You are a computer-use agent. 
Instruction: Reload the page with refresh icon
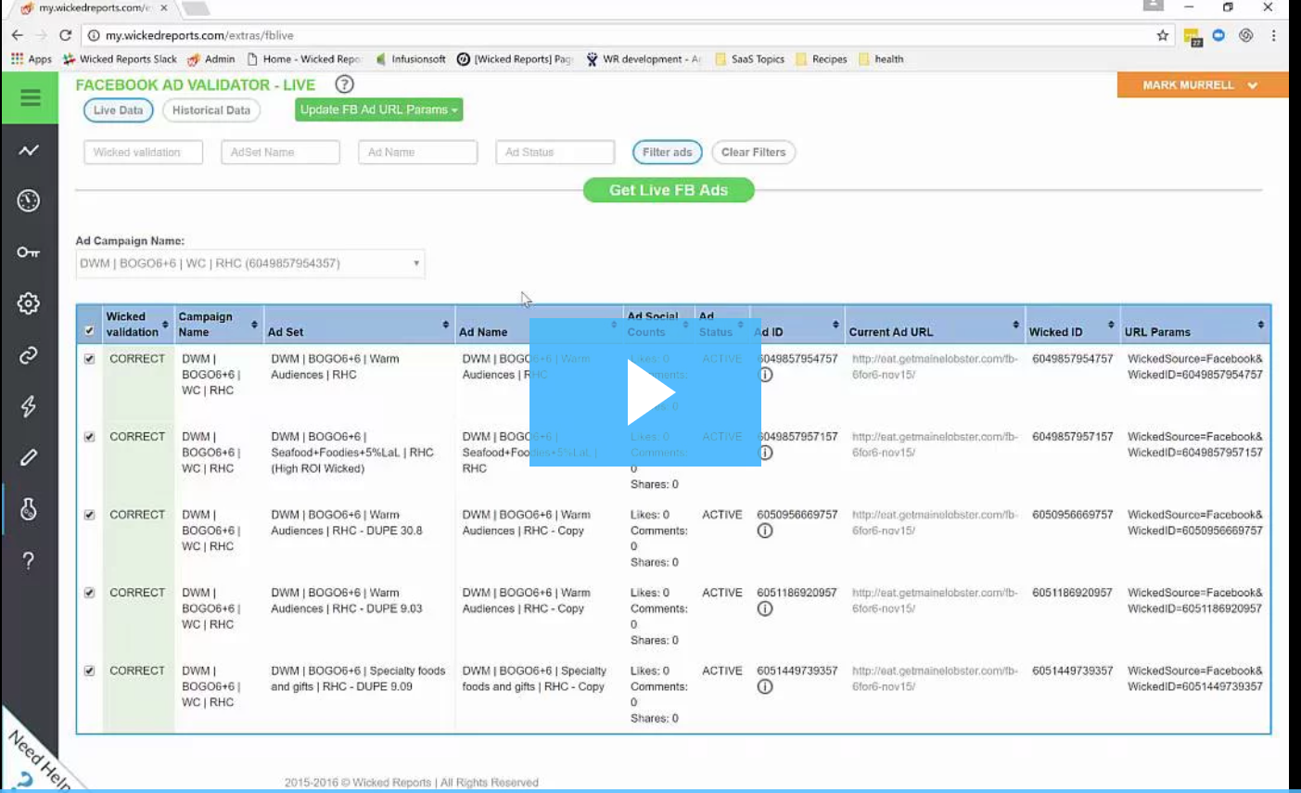point(65,35)
